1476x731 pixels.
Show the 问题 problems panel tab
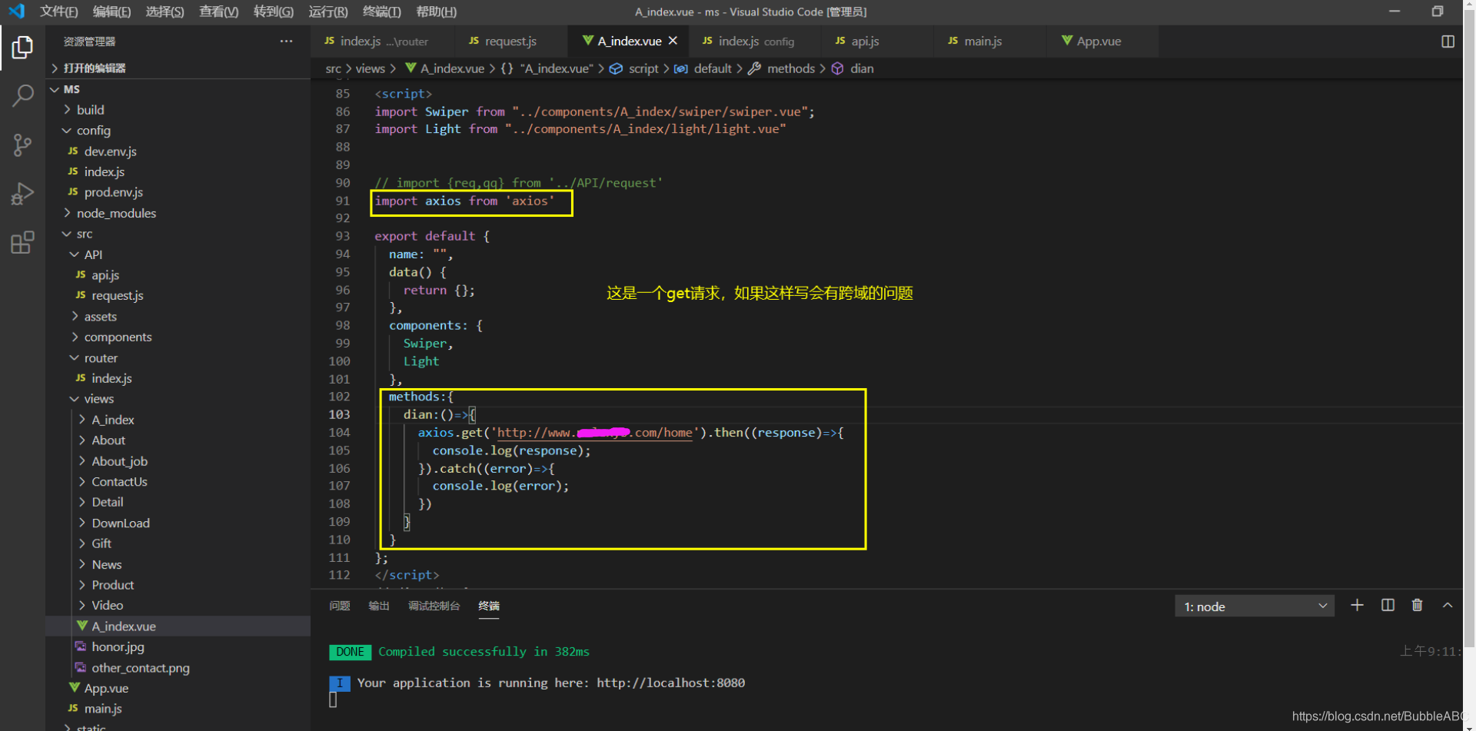(340, 606)
